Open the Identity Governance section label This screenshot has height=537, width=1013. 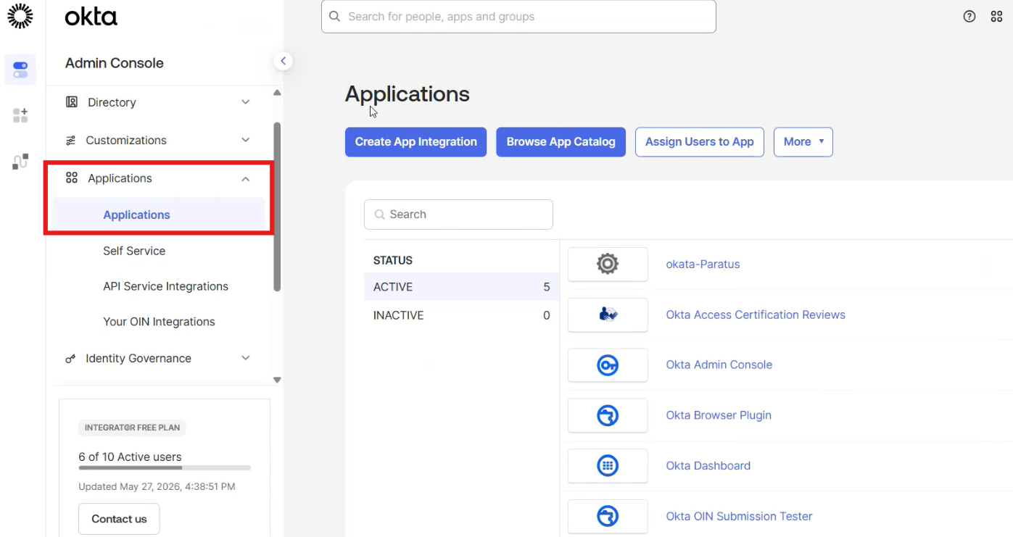[x=138, y=358]
